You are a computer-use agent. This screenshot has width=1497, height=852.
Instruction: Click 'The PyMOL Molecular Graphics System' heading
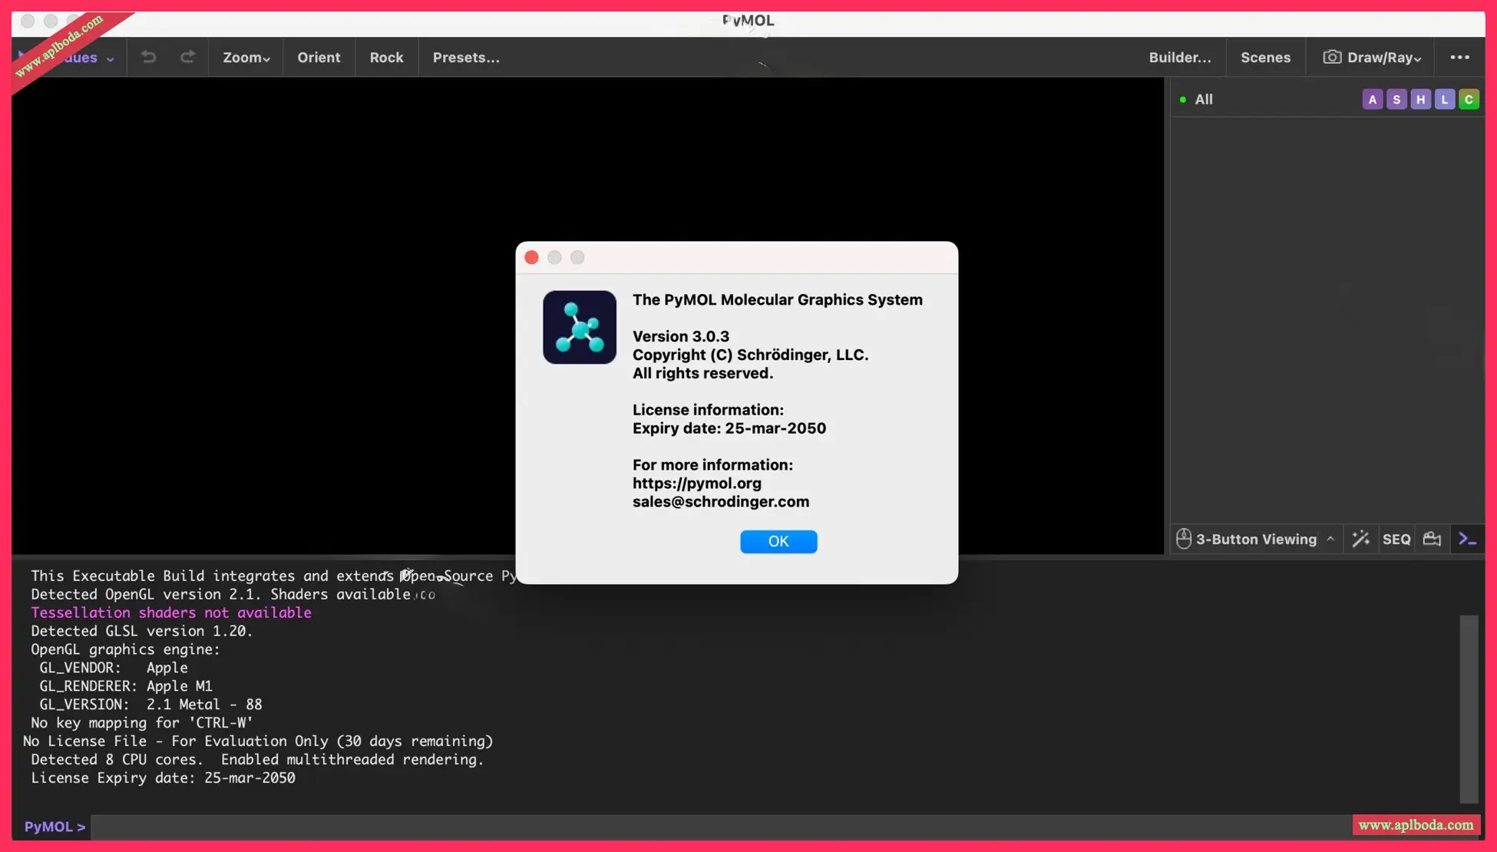778,300
